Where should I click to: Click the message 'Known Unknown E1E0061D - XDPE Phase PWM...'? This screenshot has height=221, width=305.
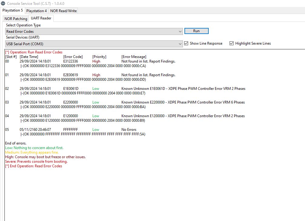tap(184, 89)
